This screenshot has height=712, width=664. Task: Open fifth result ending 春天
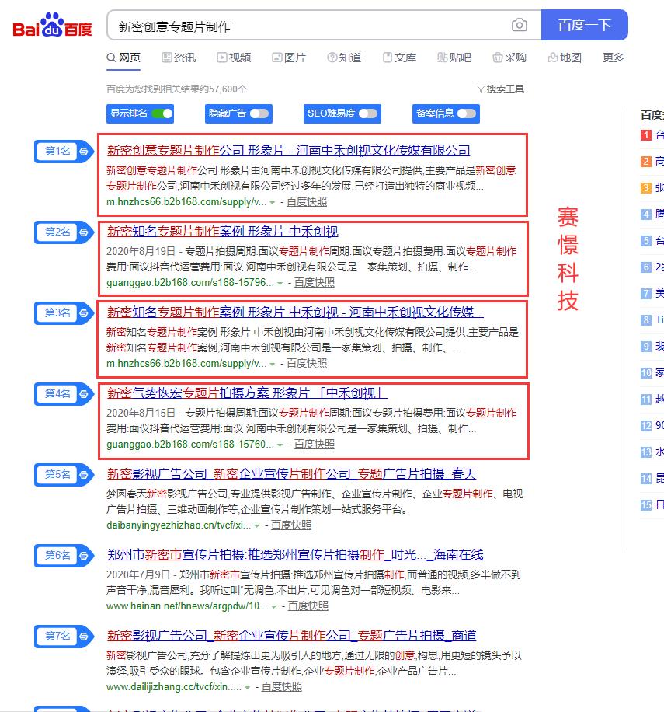point(292,473)
